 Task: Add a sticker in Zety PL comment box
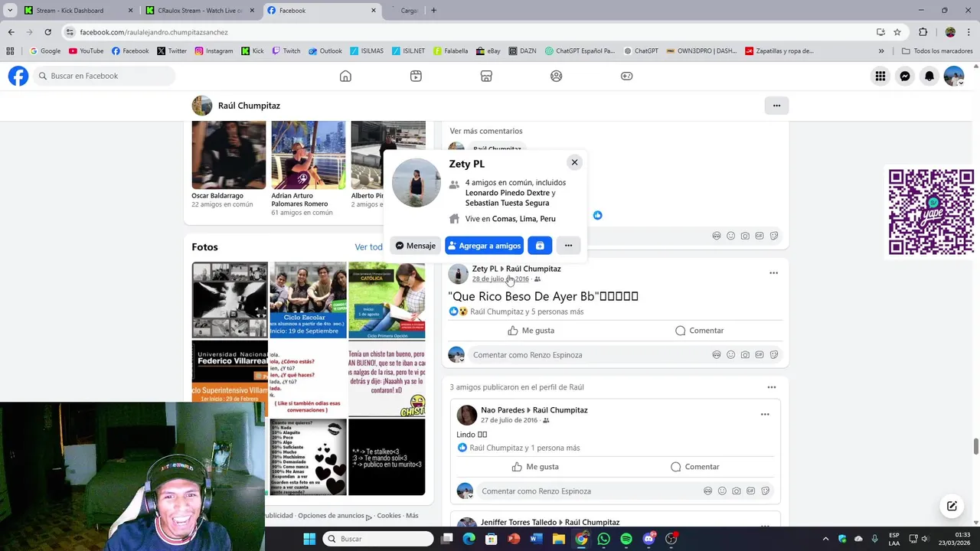pos(774,355)
